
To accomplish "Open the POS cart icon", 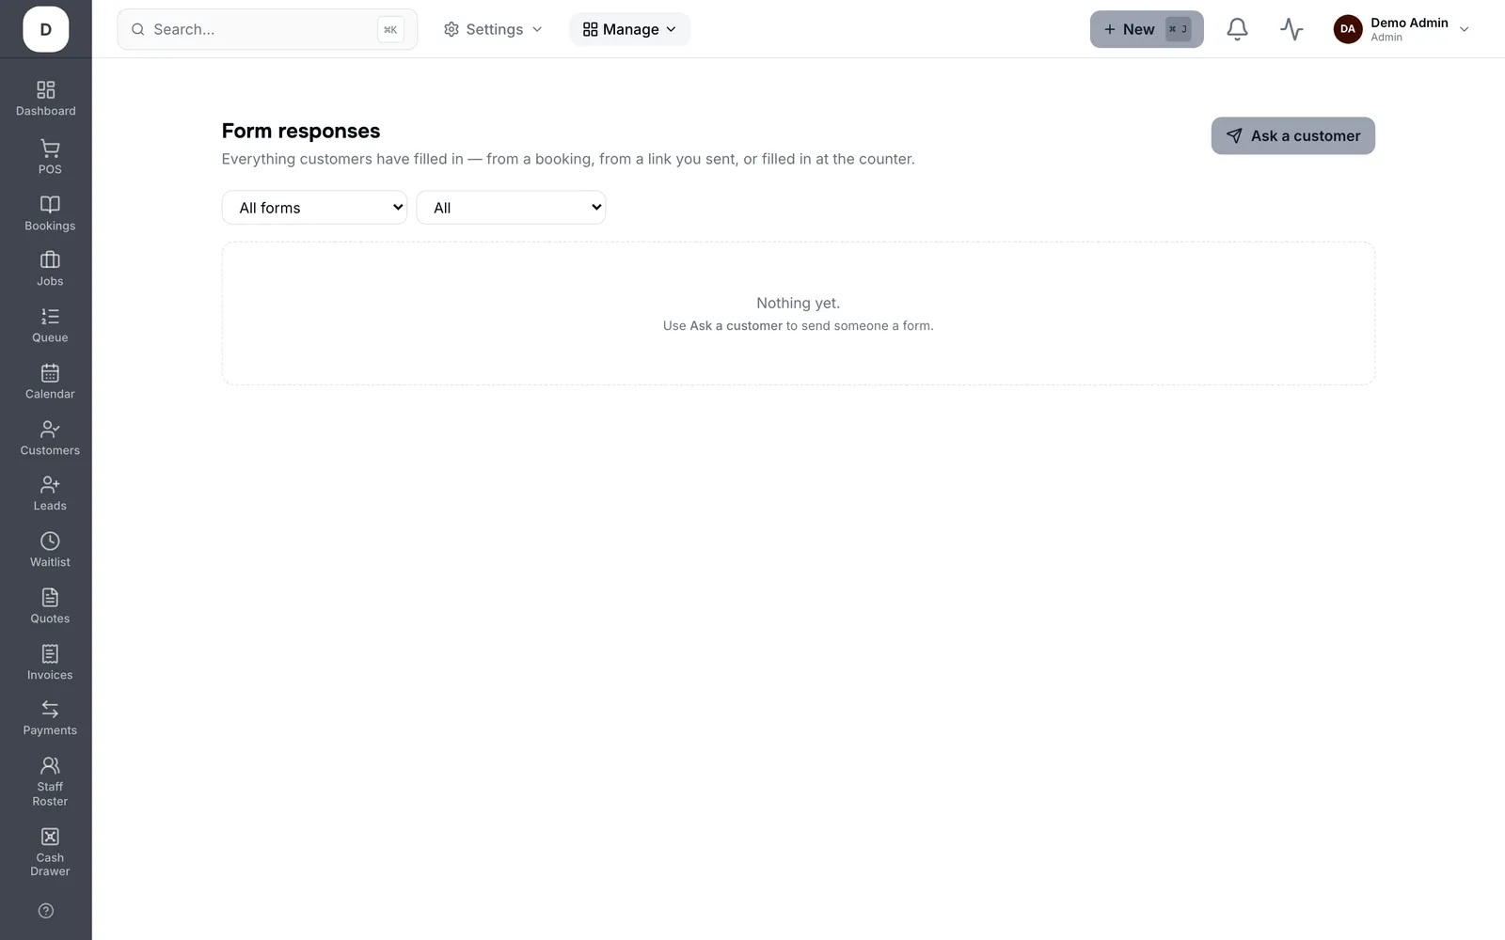I will point(50,149).
